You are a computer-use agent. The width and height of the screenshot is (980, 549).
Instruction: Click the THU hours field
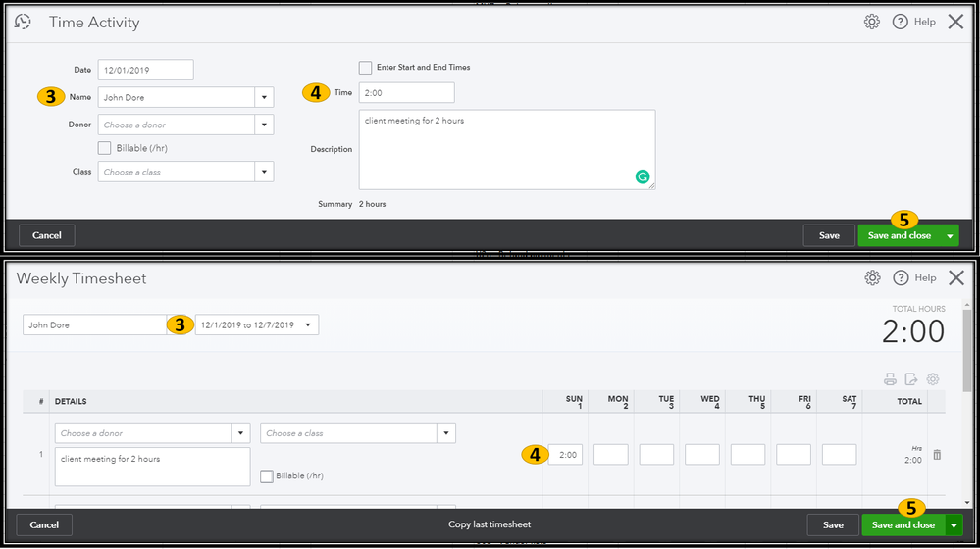748,455
